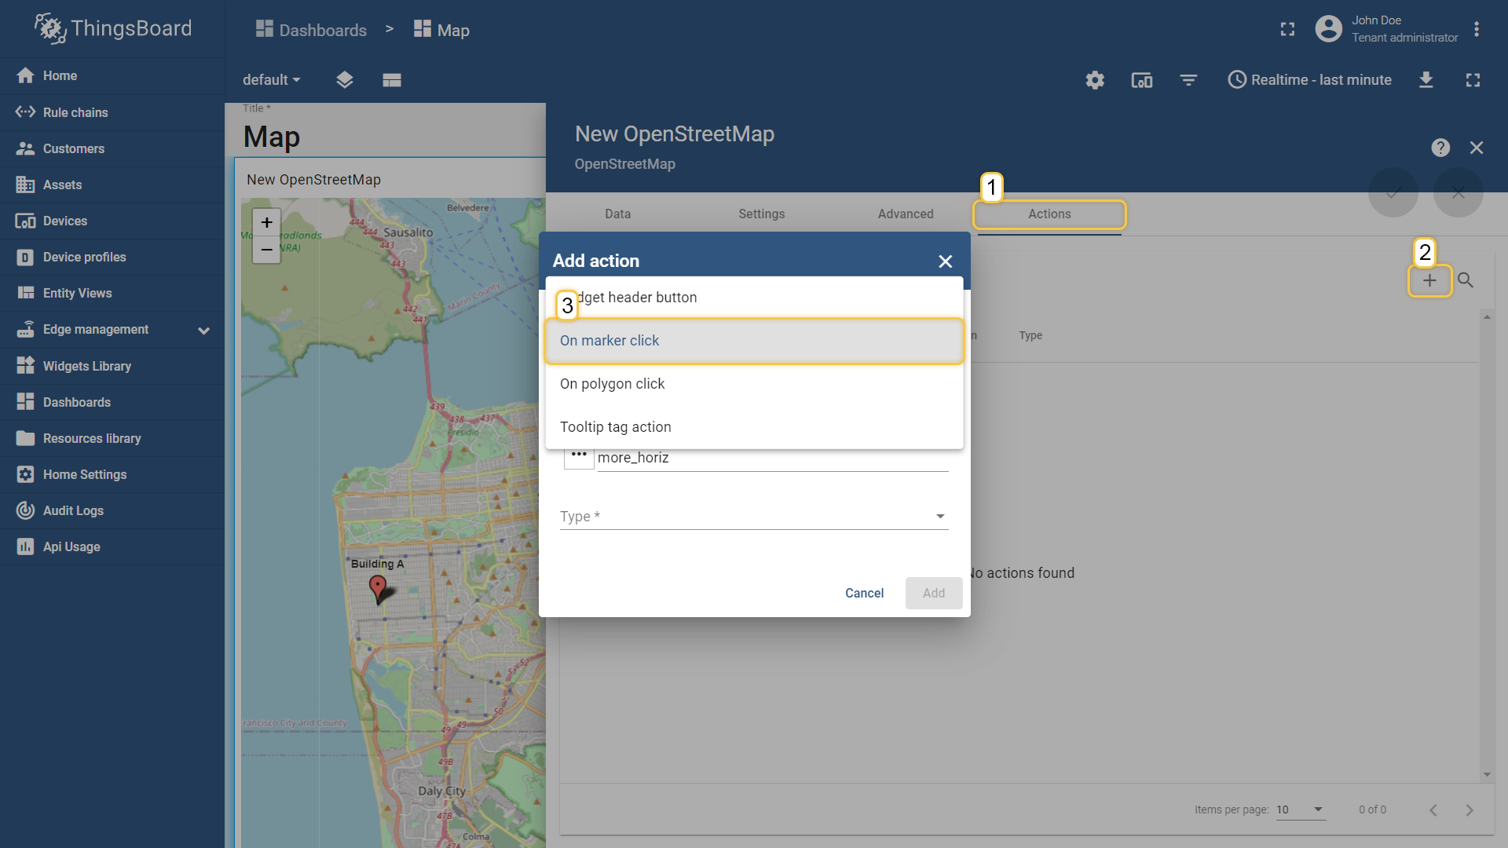This screenshot has height=848, width=1508.
Task: Open widget help icon
Action: [x=1440, y=148]
